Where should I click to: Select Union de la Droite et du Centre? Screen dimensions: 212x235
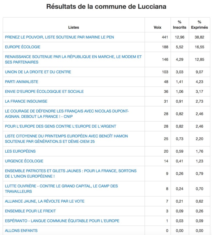pyautogui.click(x=38, y=72)
